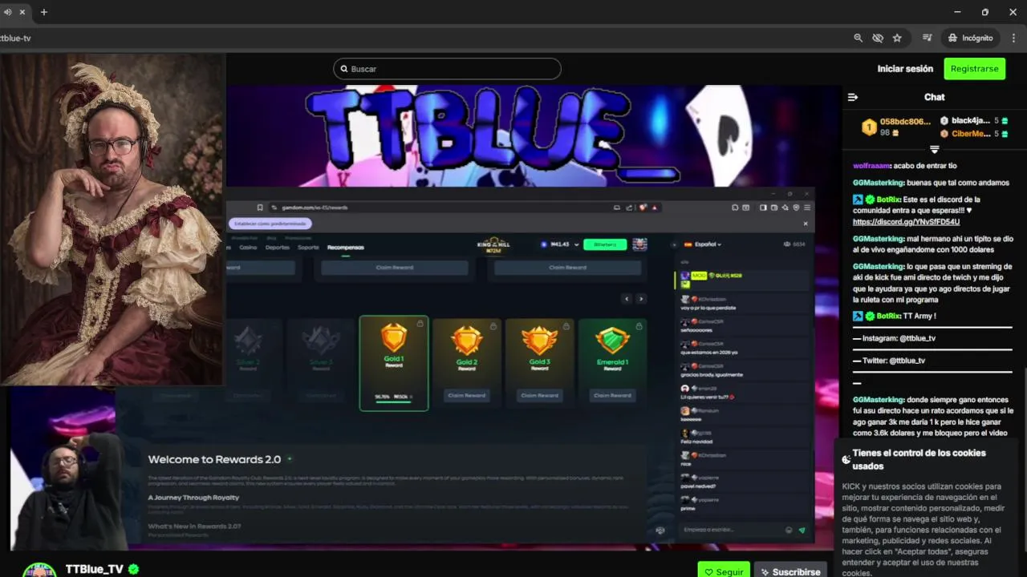
Task: Select the Emerald 1 shield badge icon
Action: point(612,341)
